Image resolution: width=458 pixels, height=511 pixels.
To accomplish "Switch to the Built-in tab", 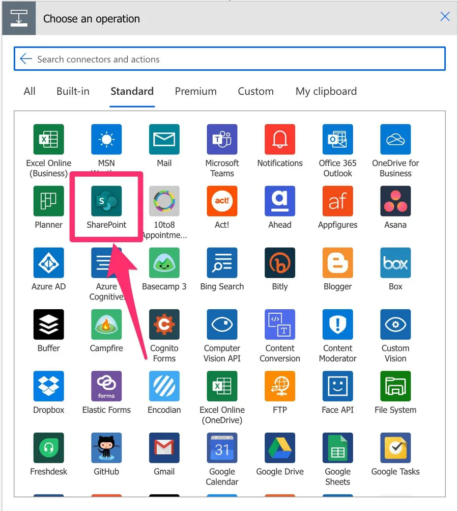I will (73, 91).
